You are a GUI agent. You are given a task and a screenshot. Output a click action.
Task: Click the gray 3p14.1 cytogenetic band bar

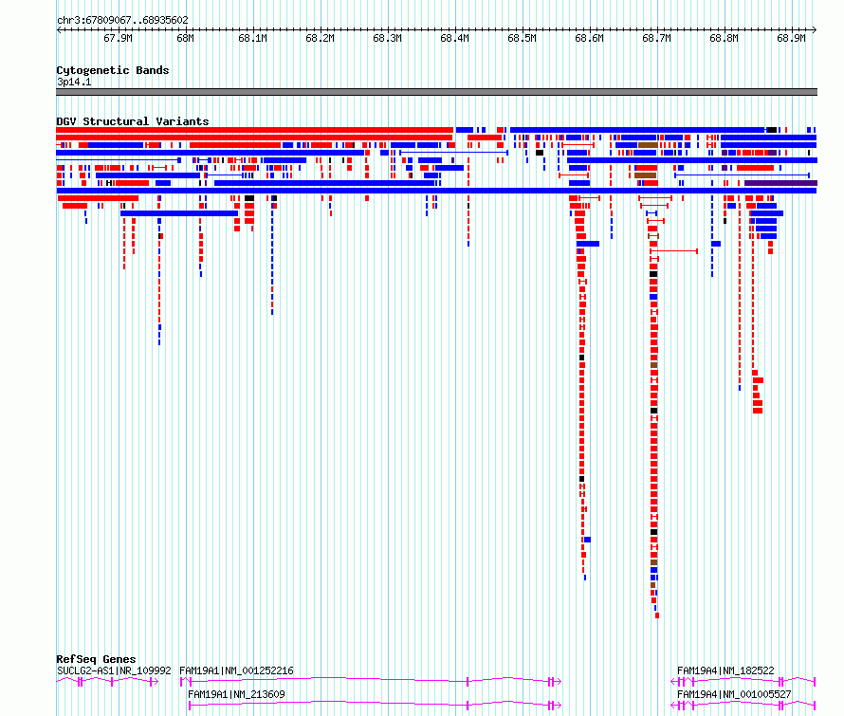tap(436, 92)
